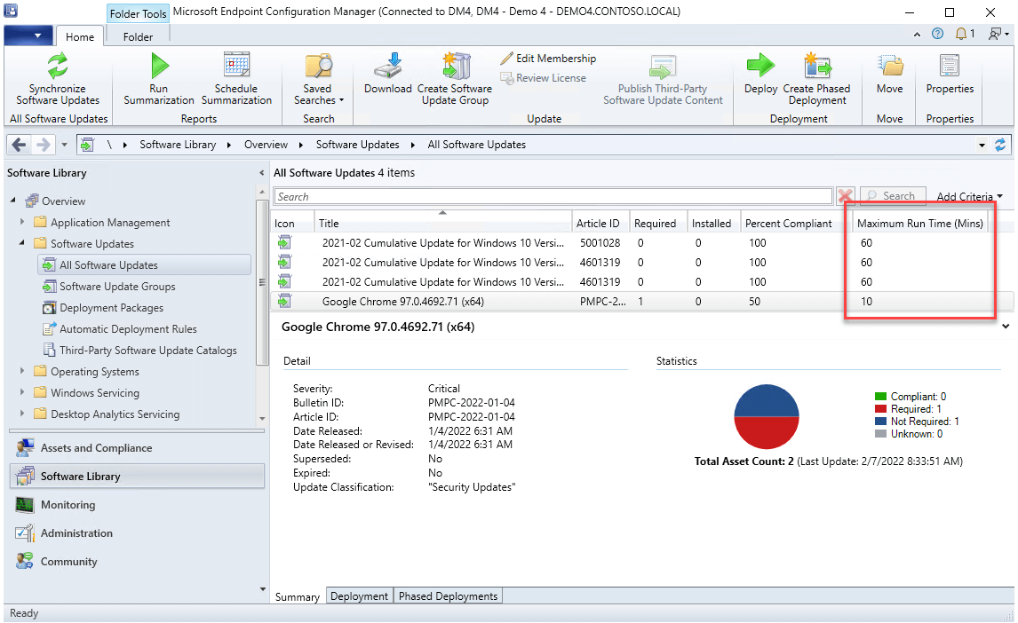Viewport: 1018px width, 623px height.
Task: Sort by the Title column header
Action: click(x=442, y=223)
